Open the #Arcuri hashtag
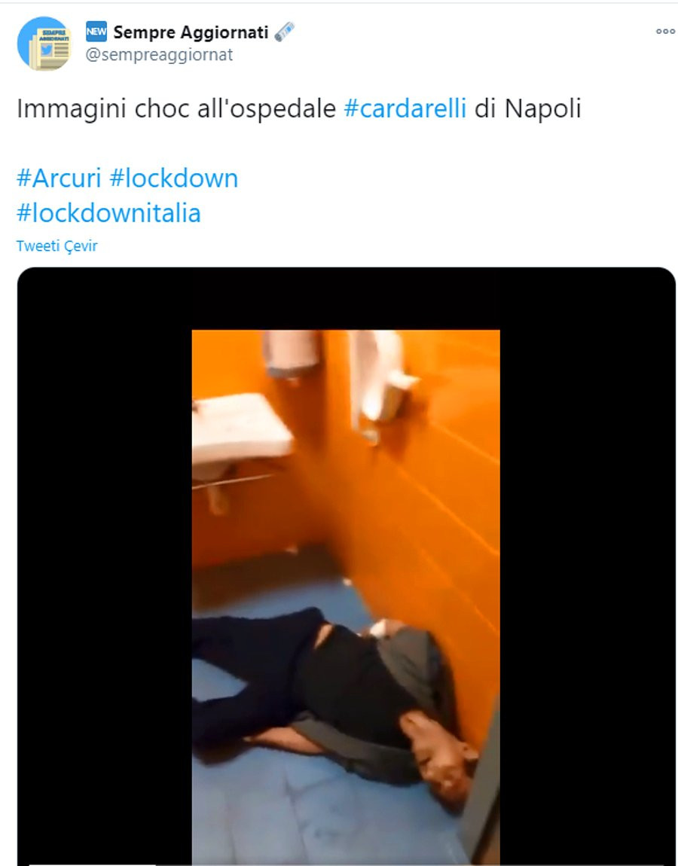The image size is (678, 866). (59, 178)
